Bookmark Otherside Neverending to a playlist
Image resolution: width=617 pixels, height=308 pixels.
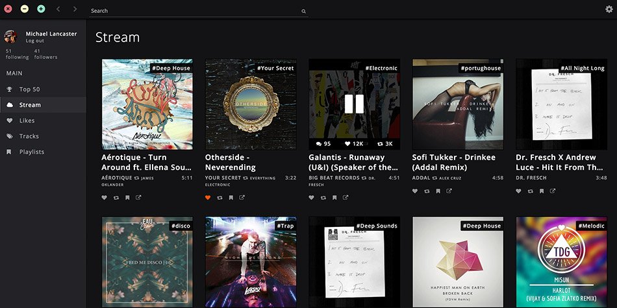pyautogui.click(x=231, y=198)
